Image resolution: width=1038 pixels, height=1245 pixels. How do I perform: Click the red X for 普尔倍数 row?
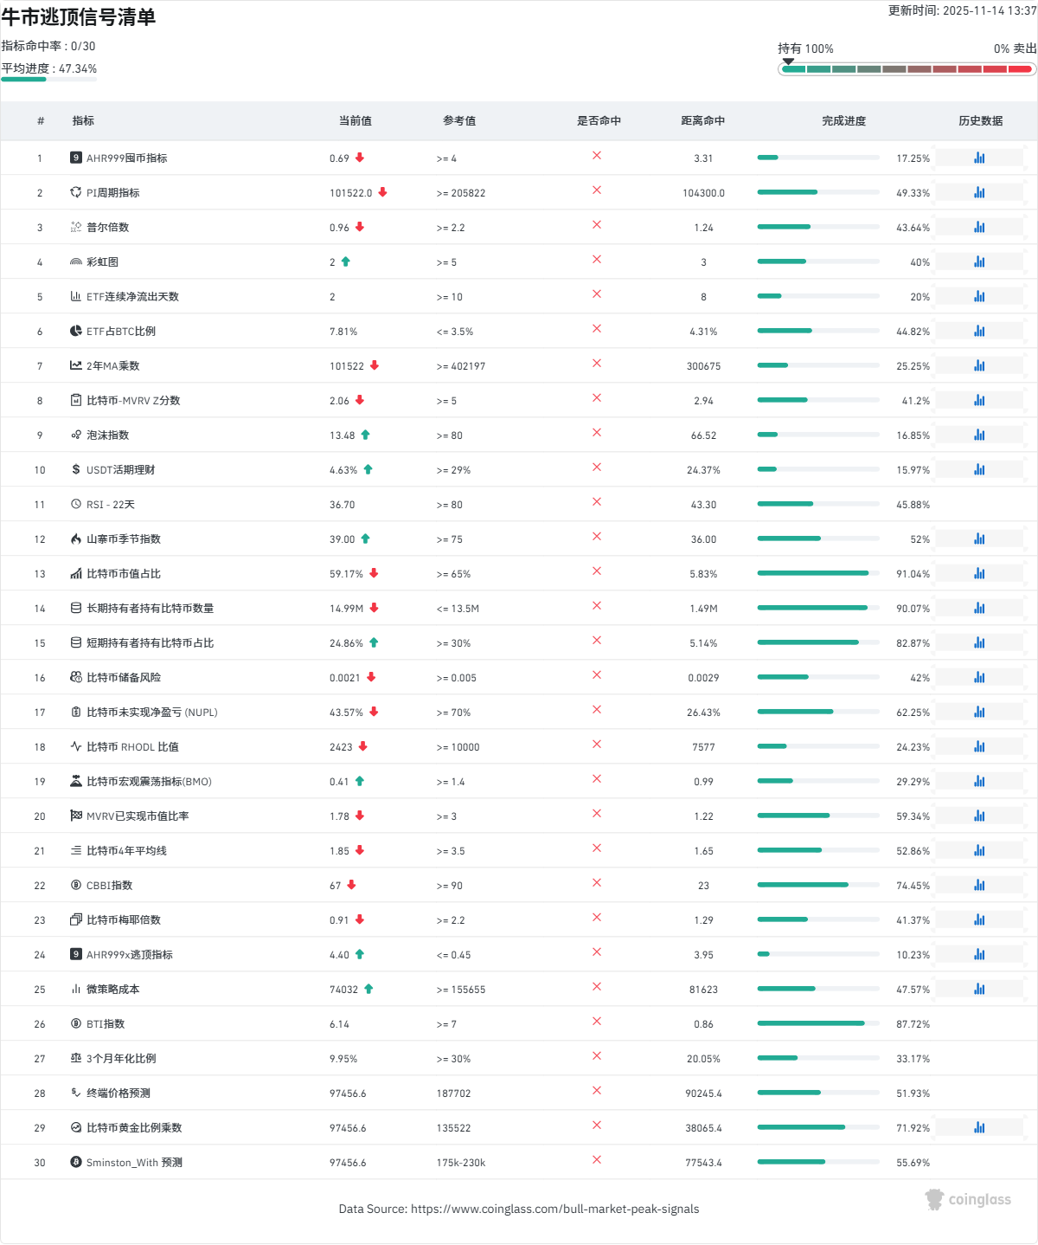(x=597, y=225)
